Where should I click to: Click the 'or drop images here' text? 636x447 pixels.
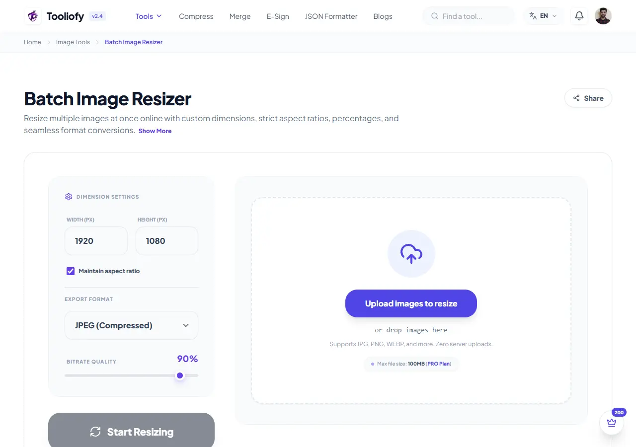[411, 330]
